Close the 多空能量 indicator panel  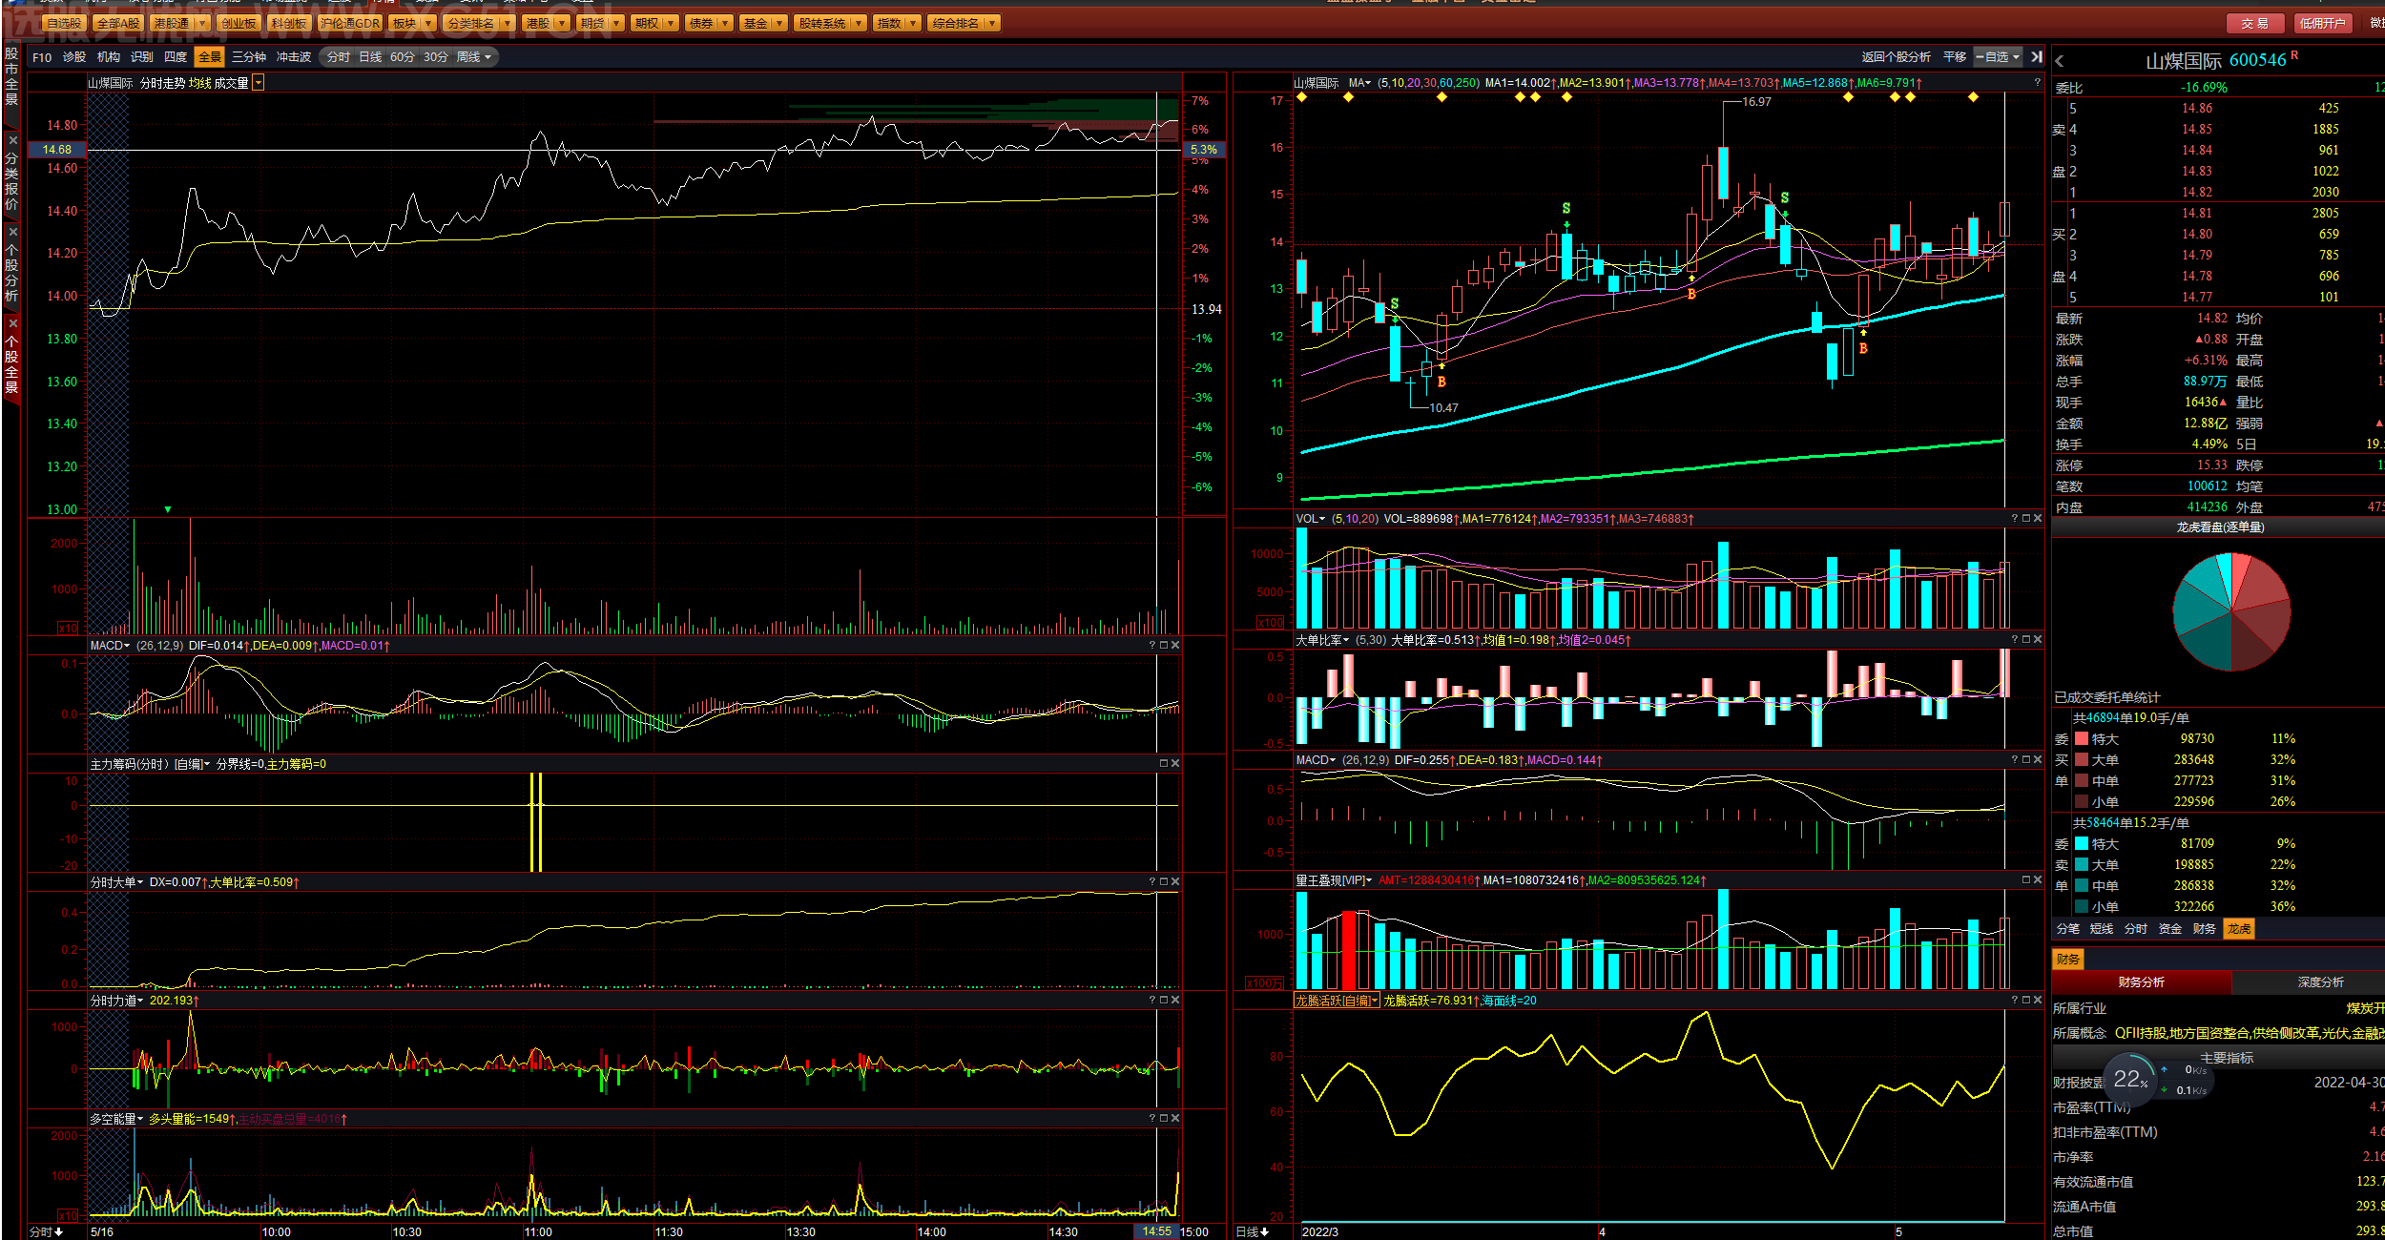click(x=1175, y=1119)
